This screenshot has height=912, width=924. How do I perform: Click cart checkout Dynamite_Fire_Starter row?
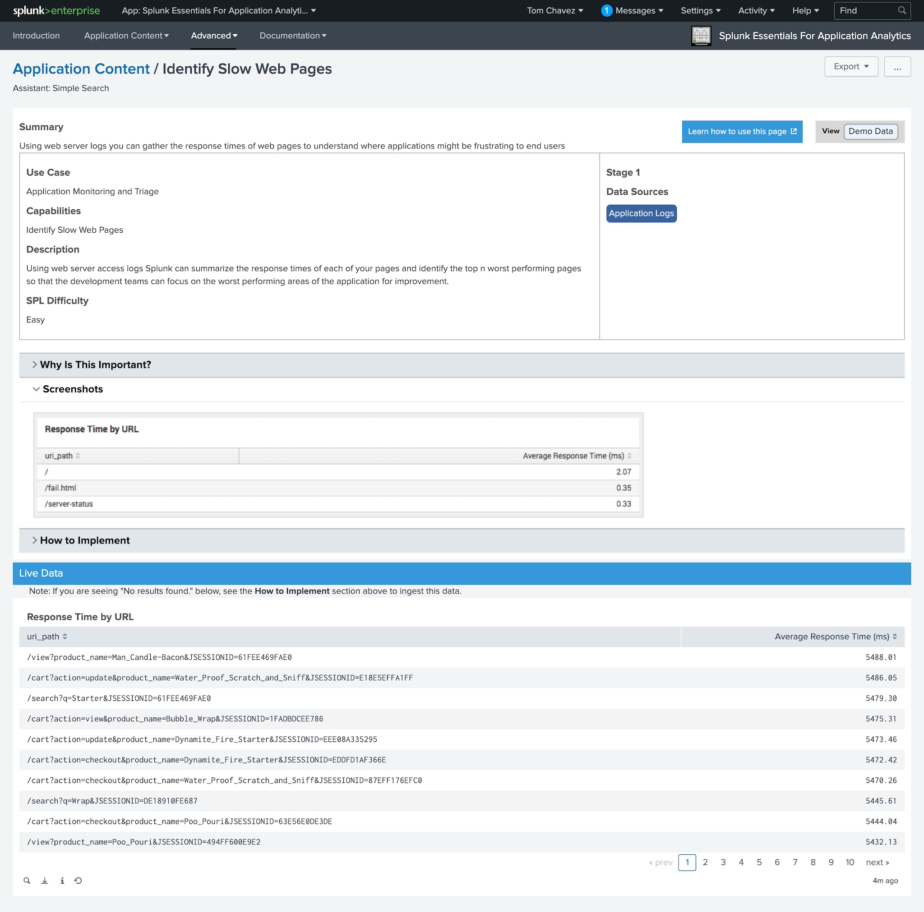pyautogui.click(x=462, y=760)
